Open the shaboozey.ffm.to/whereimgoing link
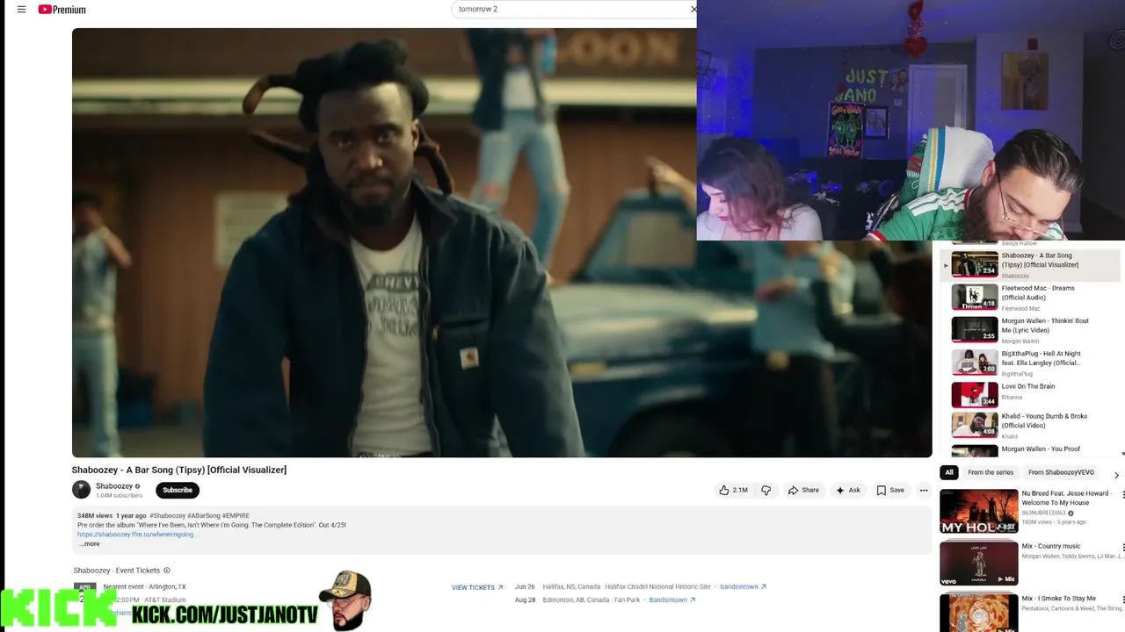The width and height of the screenshot is (1125, 632). (137, 534)
